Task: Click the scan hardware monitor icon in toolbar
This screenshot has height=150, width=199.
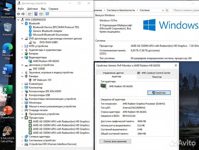Action: (x=47, y=14)
